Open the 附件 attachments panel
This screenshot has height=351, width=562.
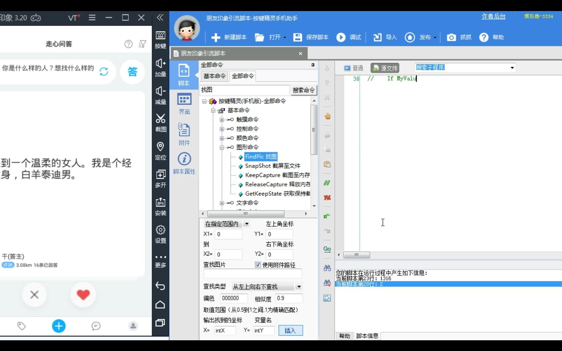click(x=184, y=134)
